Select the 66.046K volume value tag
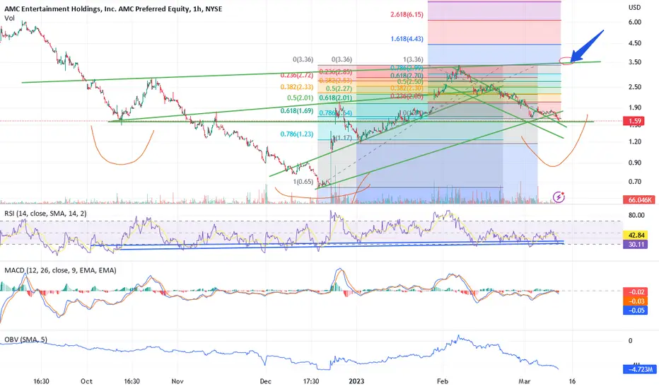The height and width of the screenshot is (389, 659). pyautogui.click(x=640, y=199)
